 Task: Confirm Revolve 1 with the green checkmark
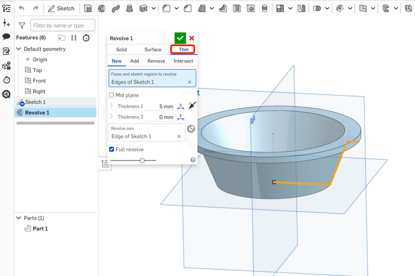(x=180, y=38)
